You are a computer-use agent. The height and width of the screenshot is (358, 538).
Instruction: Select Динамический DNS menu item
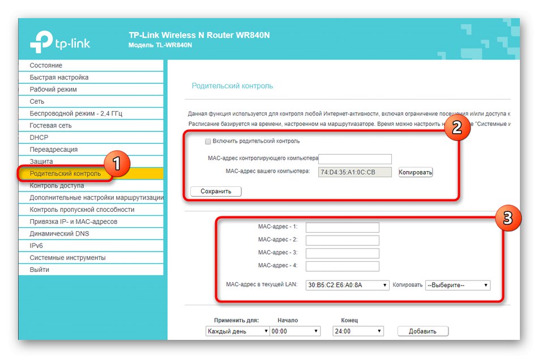pyautogui.click(x=91, y=233)
